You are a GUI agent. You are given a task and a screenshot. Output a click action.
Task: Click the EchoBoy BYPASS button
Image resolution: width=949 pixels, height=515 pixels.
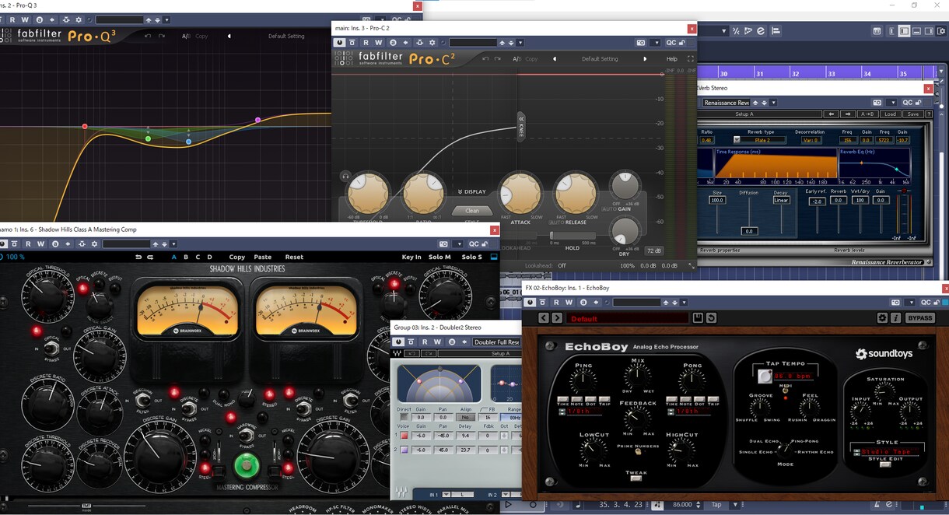click(920, 318)
